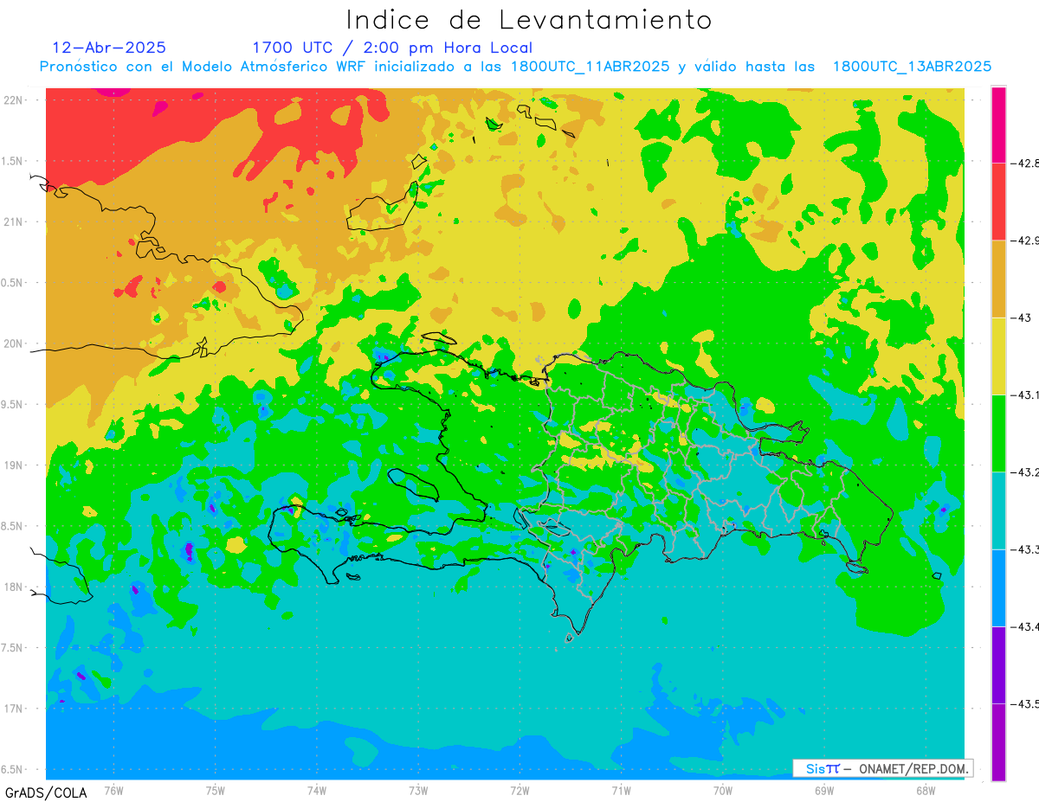Click longitude label "75W"

pos(216,790)
